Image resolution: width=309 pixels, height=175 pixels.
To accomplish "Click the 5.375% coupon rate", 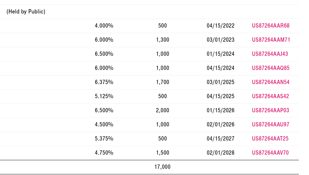I will (x=104, y=139).
